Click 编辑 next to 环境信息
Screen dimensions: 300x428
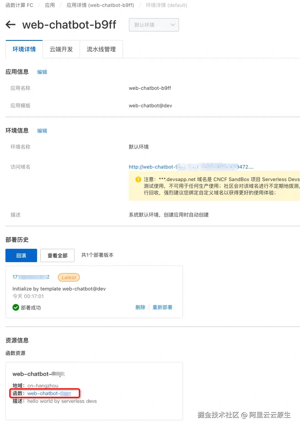pyautogui.click(x=42, y=131)
